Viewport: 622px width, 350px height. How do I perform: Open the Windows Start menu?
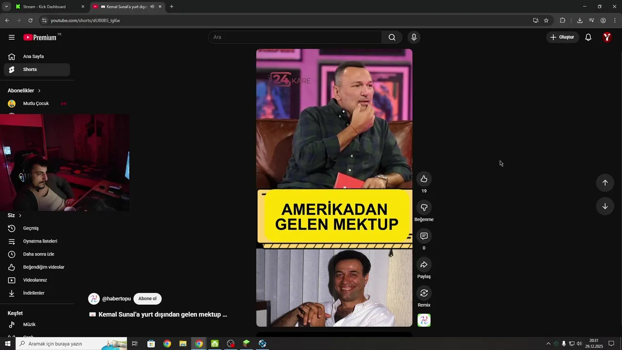click(x=7, y=344)
